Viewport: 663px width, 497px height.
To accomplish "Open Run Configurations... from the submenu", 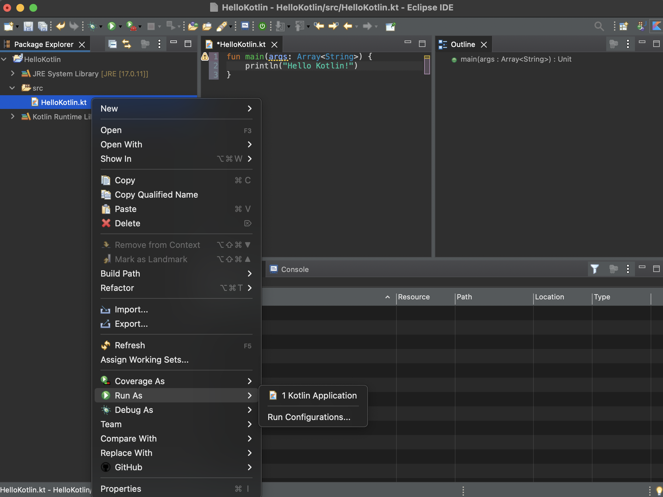I will click(x=309, y=417).
